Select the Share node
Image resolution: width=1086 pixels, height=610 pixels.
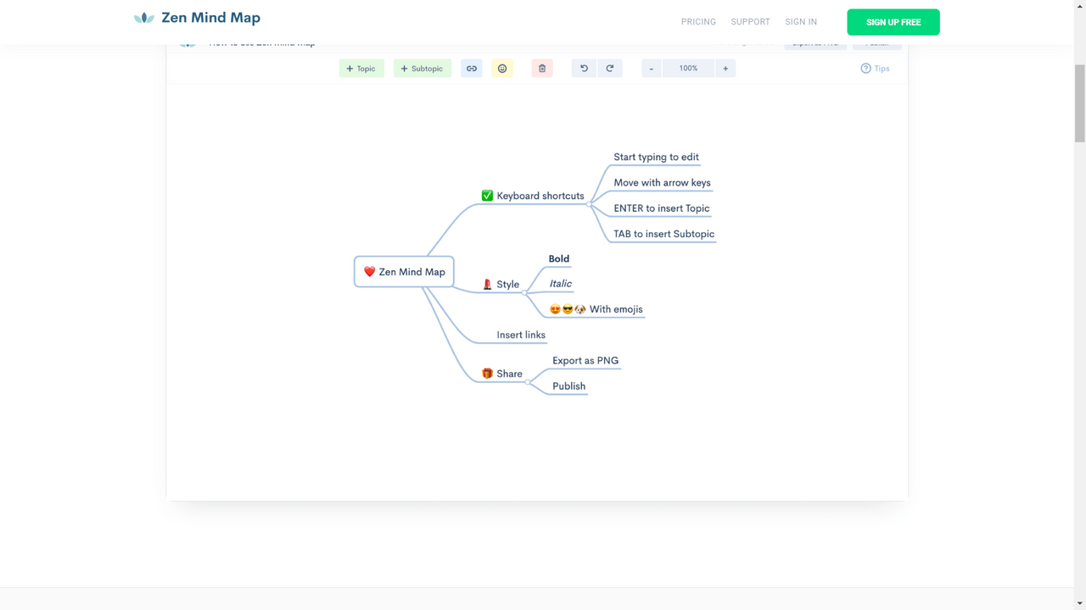tap(502, 374)
